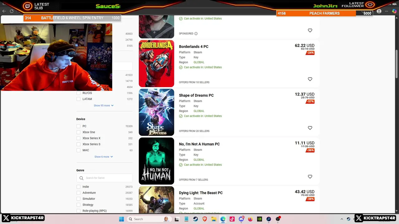
Task: Open File Explorer from the taskbar
Action: (214, 219)
